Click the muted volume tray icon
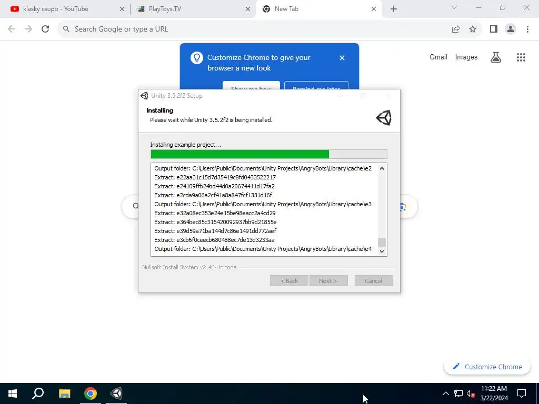The width and height of the screenshot is (539, 404). coord(471,393)
